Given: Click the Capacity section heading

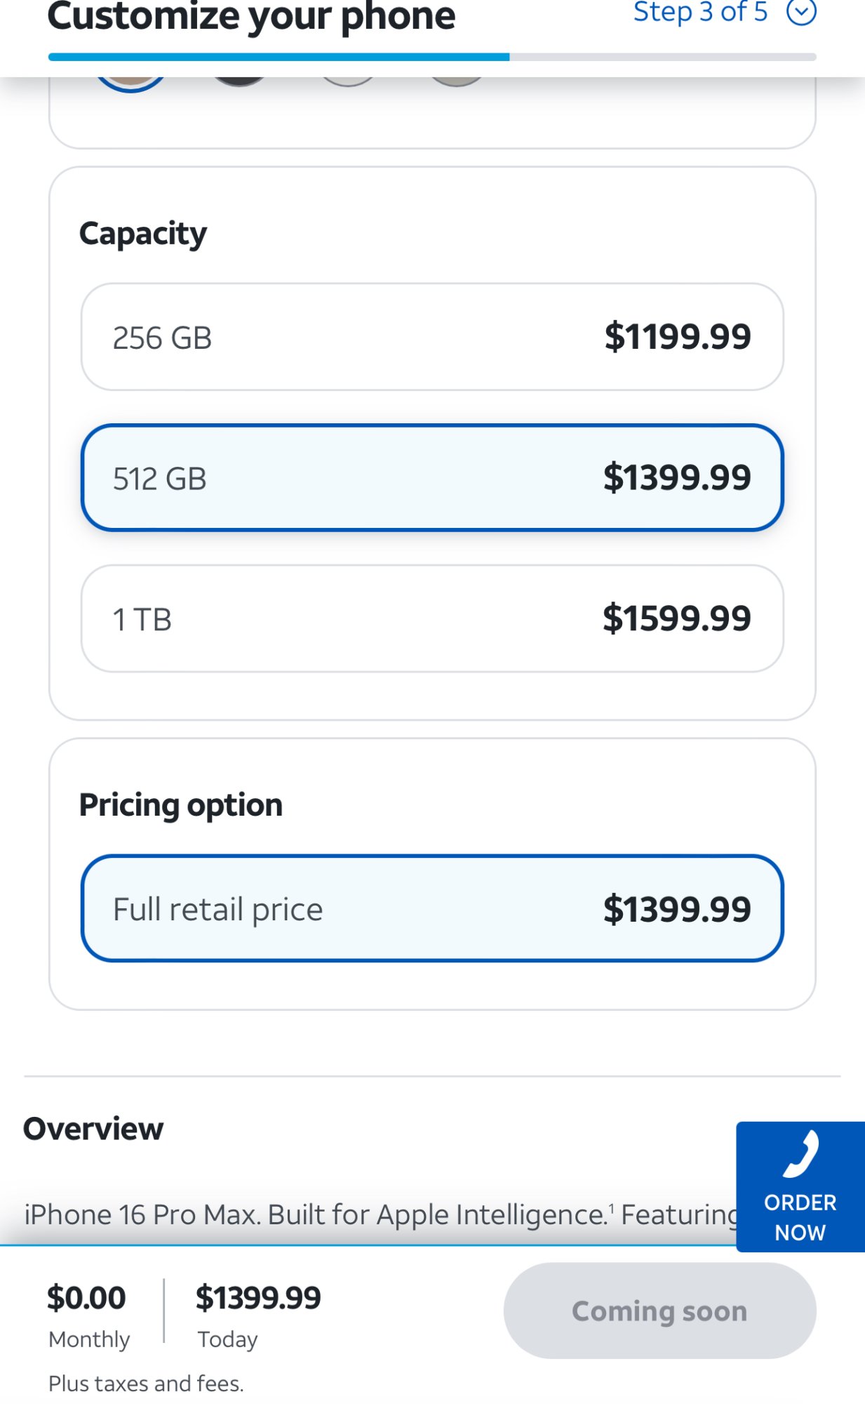Looking at the screenshot, I should pos(143,234).
